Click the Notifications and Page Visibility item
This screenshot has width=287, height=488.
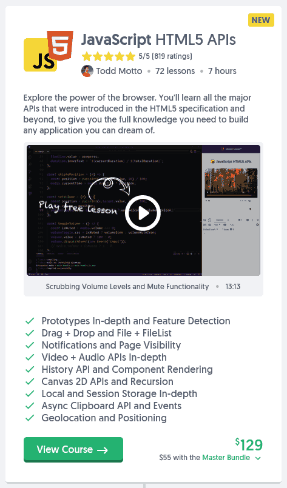click(x=111, y=345)
